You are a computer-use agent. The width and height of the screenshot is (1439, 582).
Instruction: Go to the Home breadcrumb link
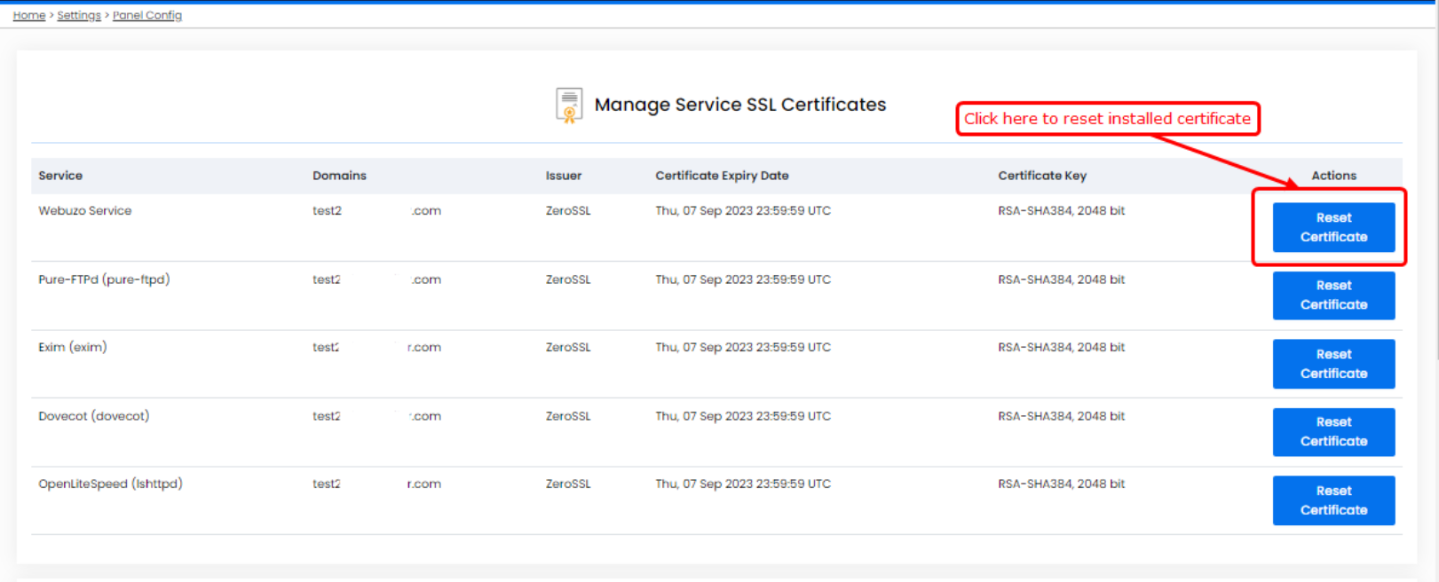(28, 15)
